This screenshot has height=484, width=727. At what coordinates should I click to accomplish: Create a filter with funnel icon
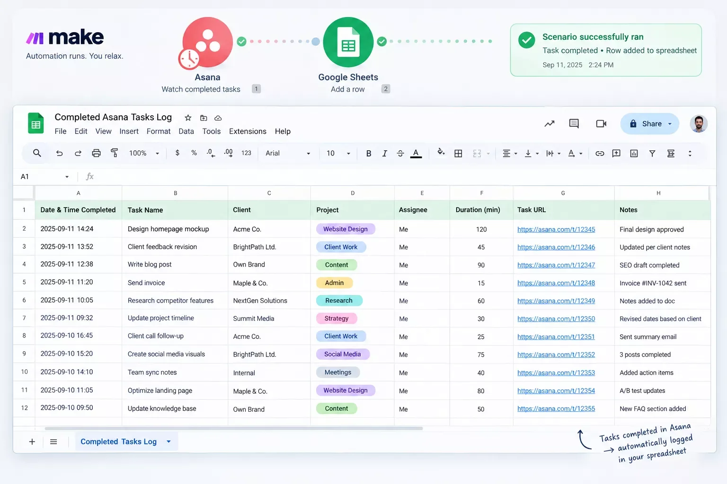coord(652,153)
